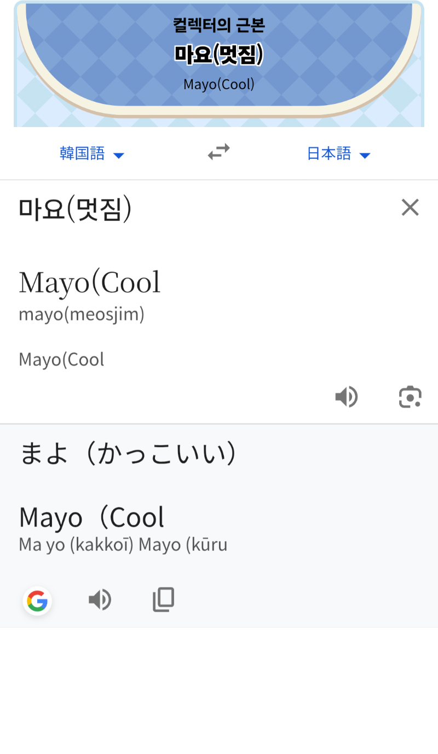Click the Google logo icon
This screenshot has height=754, width=438.
pyautogui.click(x=37, y=601)
